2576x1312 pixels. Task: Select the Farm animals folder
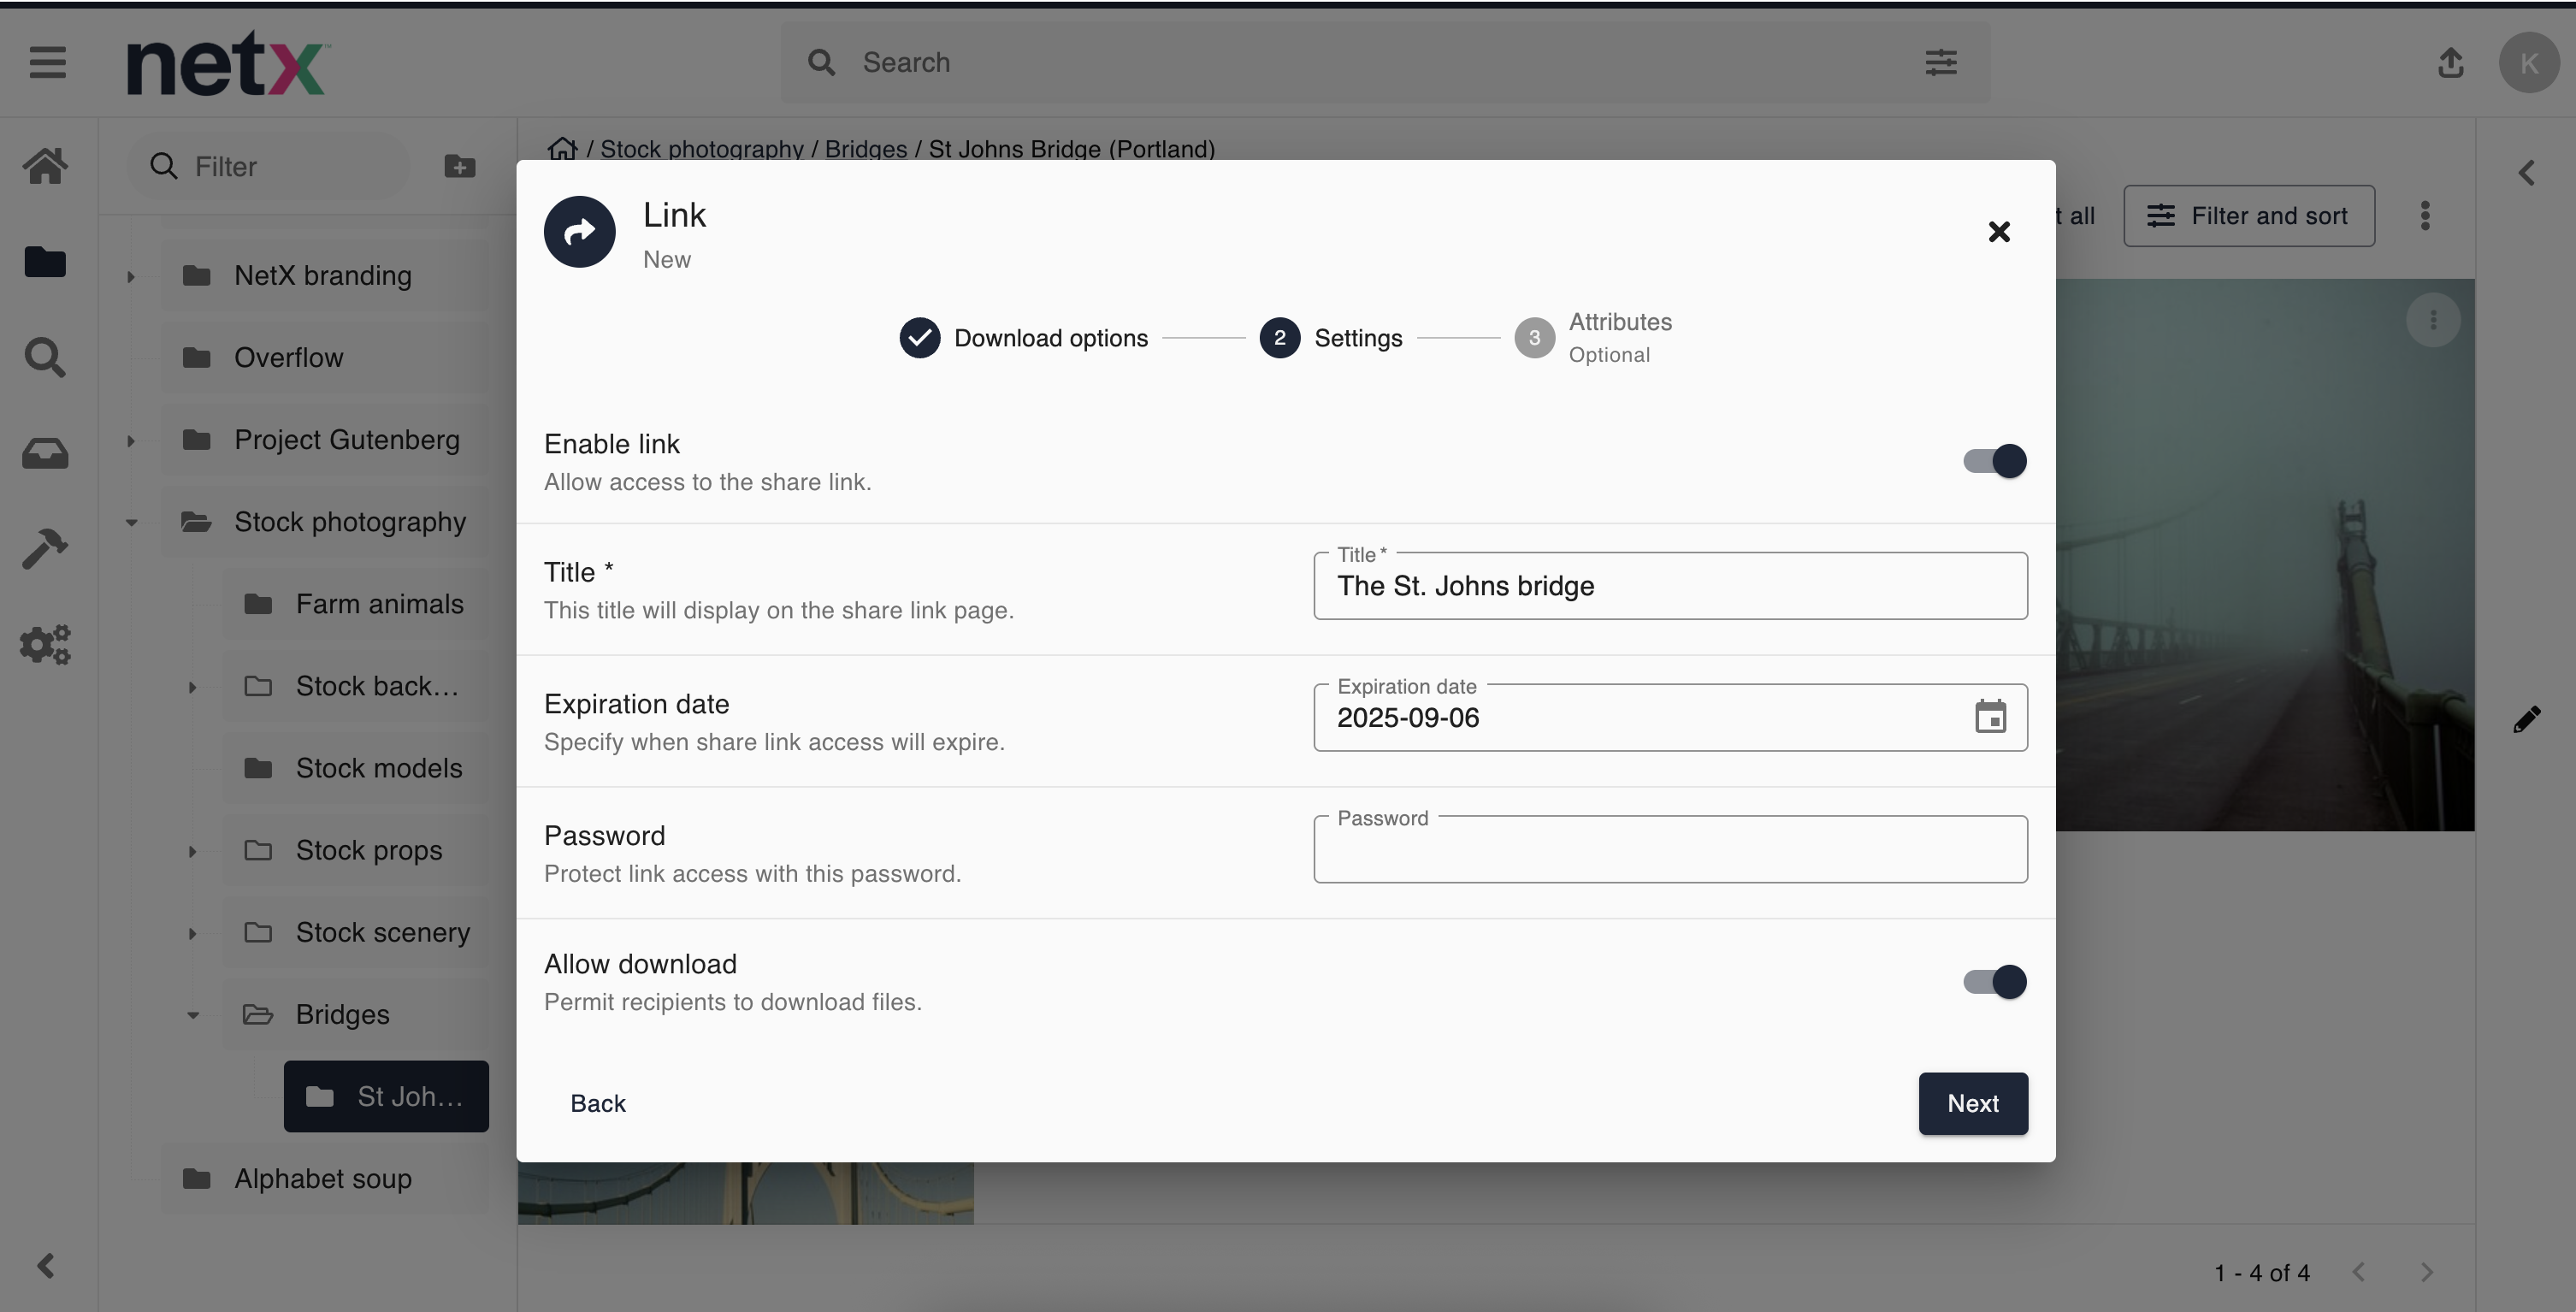click(x=379, y=604)
